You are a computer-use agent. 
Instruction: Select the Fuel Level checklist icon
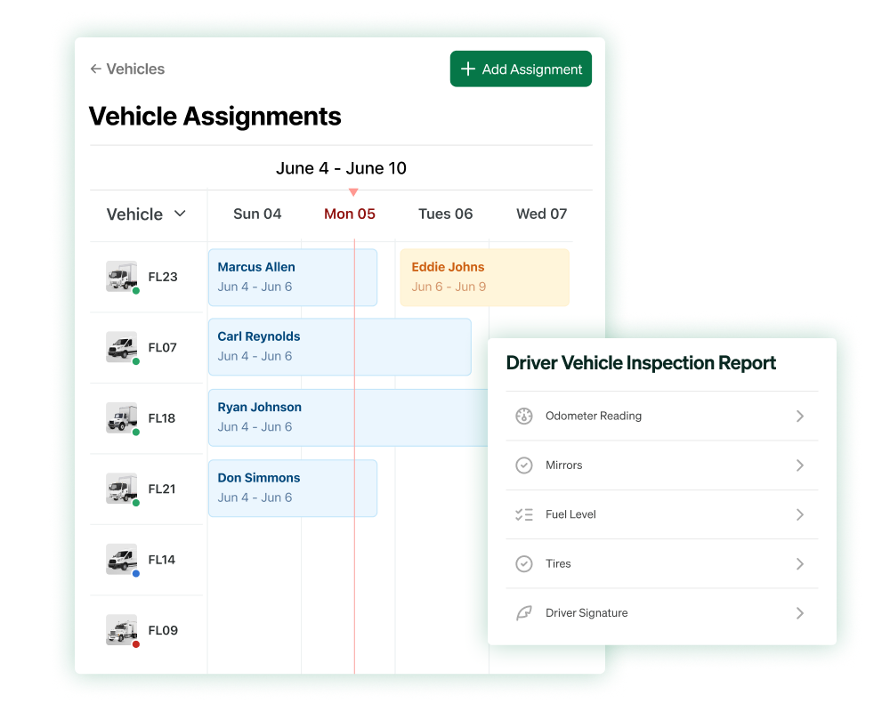(x=524, y=514)
